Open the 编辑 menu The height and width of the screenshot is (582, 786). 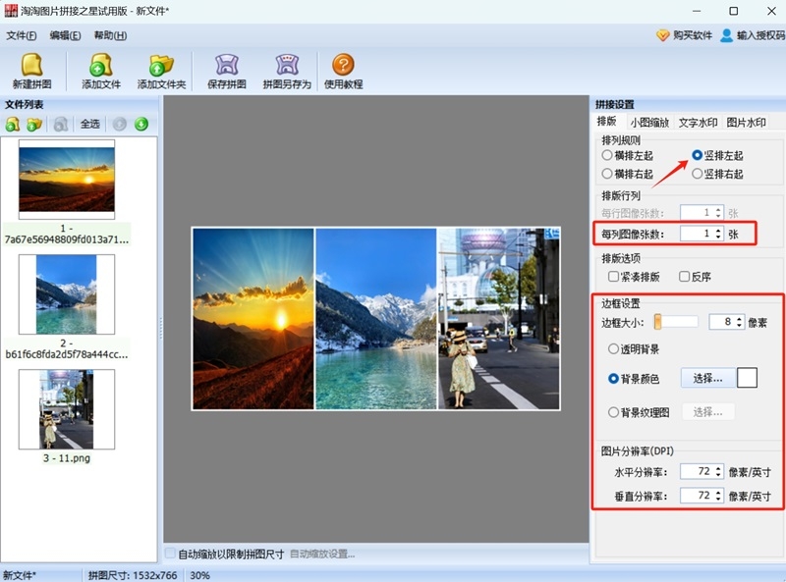click(63, 35)
